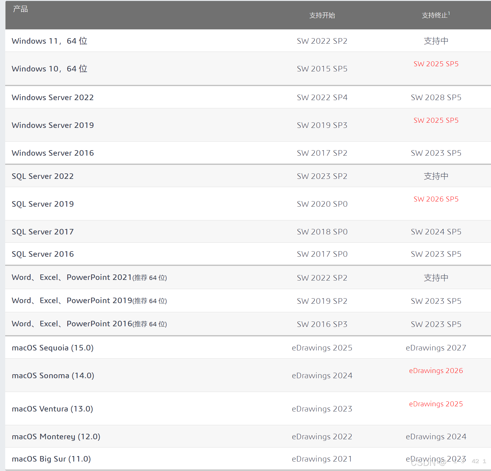Click SW 2024 SP5 cell
Viewport: 491px width, 471px height.
(436, 232)
